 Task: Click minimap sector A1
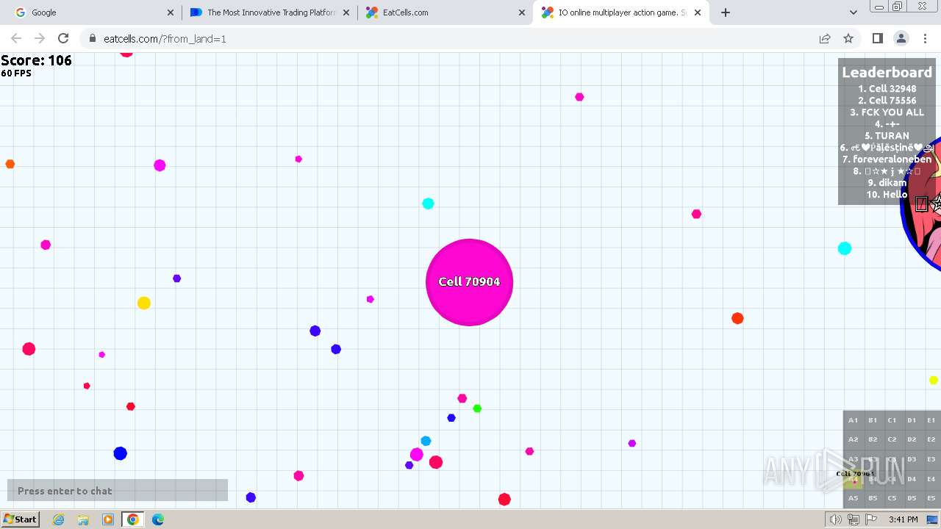[853, 420]
